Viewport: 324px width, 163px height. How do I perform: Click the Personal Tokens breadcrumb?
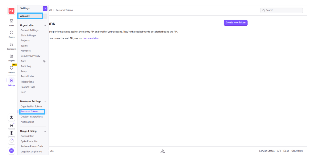tap(64, 10)
